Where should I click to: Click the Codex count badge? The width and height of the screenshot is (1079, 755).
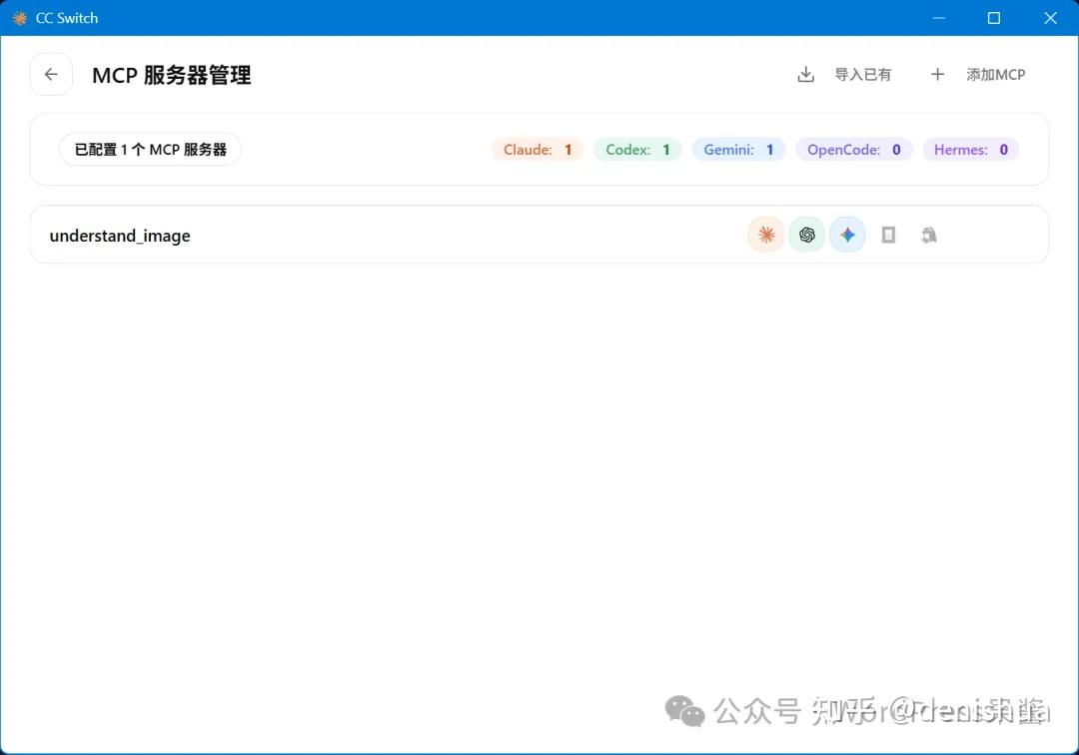(x=637, y=149)
